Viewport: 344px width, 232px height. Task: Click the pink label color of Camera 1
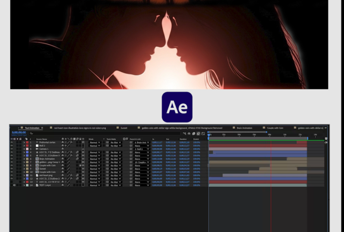tap(27, 149)
